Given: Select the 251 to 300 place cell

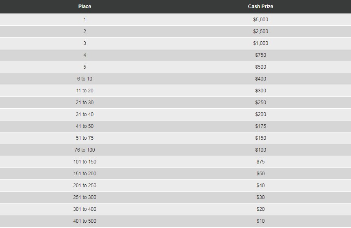Looking at the screenshot, I should click(84, 197).
